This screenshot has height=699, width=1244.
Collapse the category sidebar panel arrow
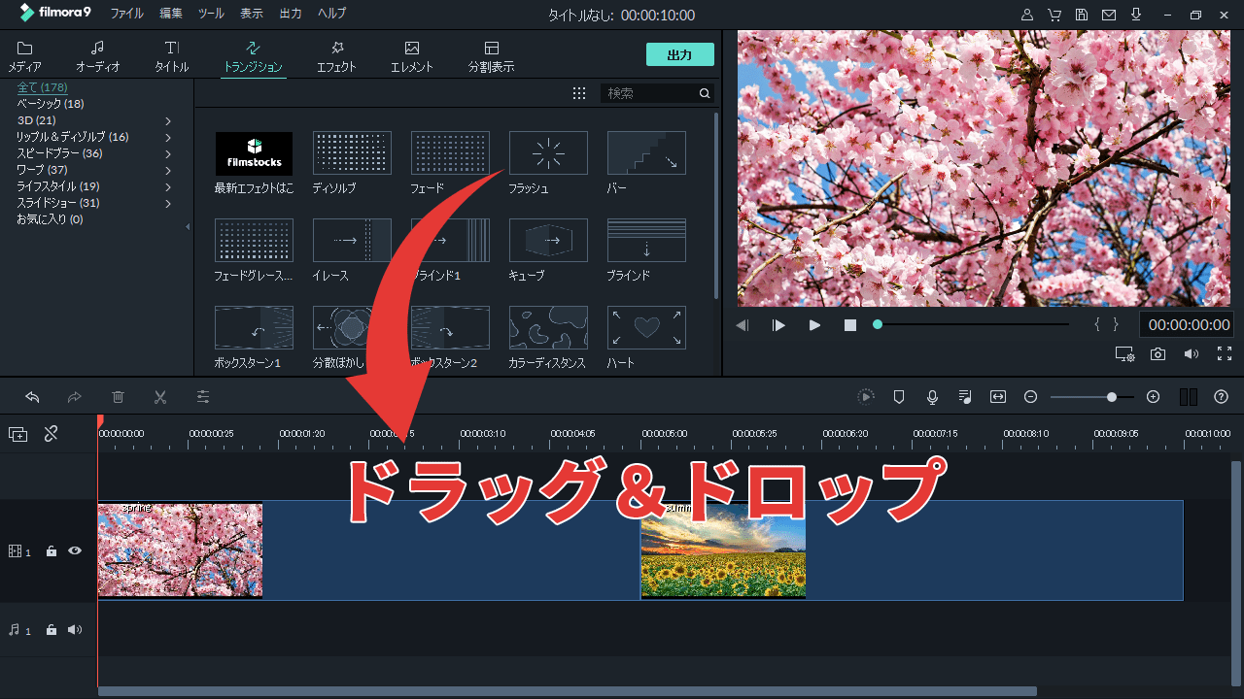pos(188,226)
